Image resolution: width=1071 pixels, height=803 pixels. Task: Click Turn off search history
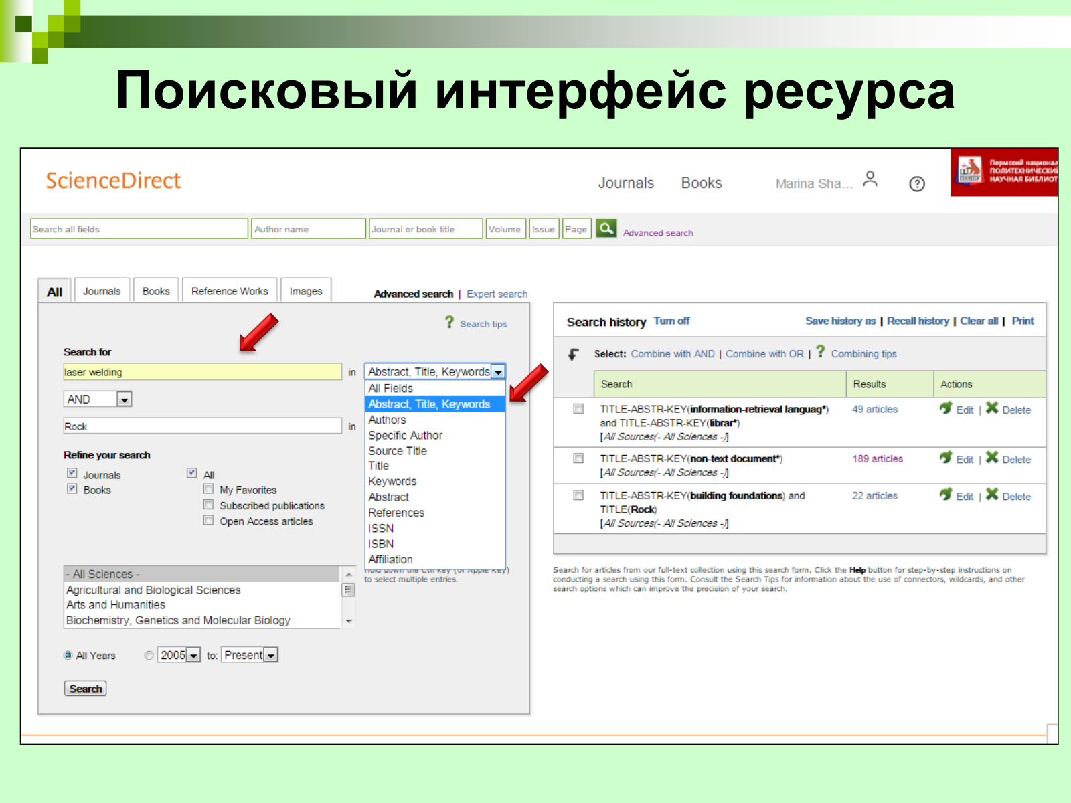point(671,321)
